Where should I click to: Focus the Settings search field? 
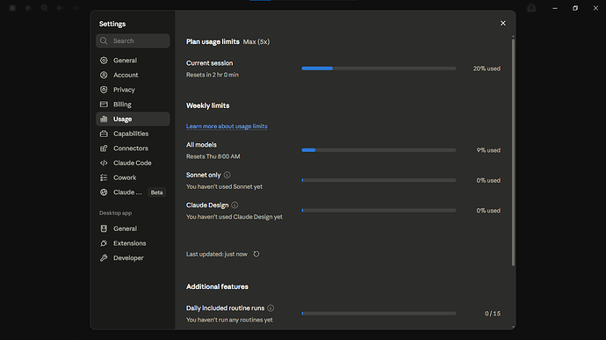133,41
